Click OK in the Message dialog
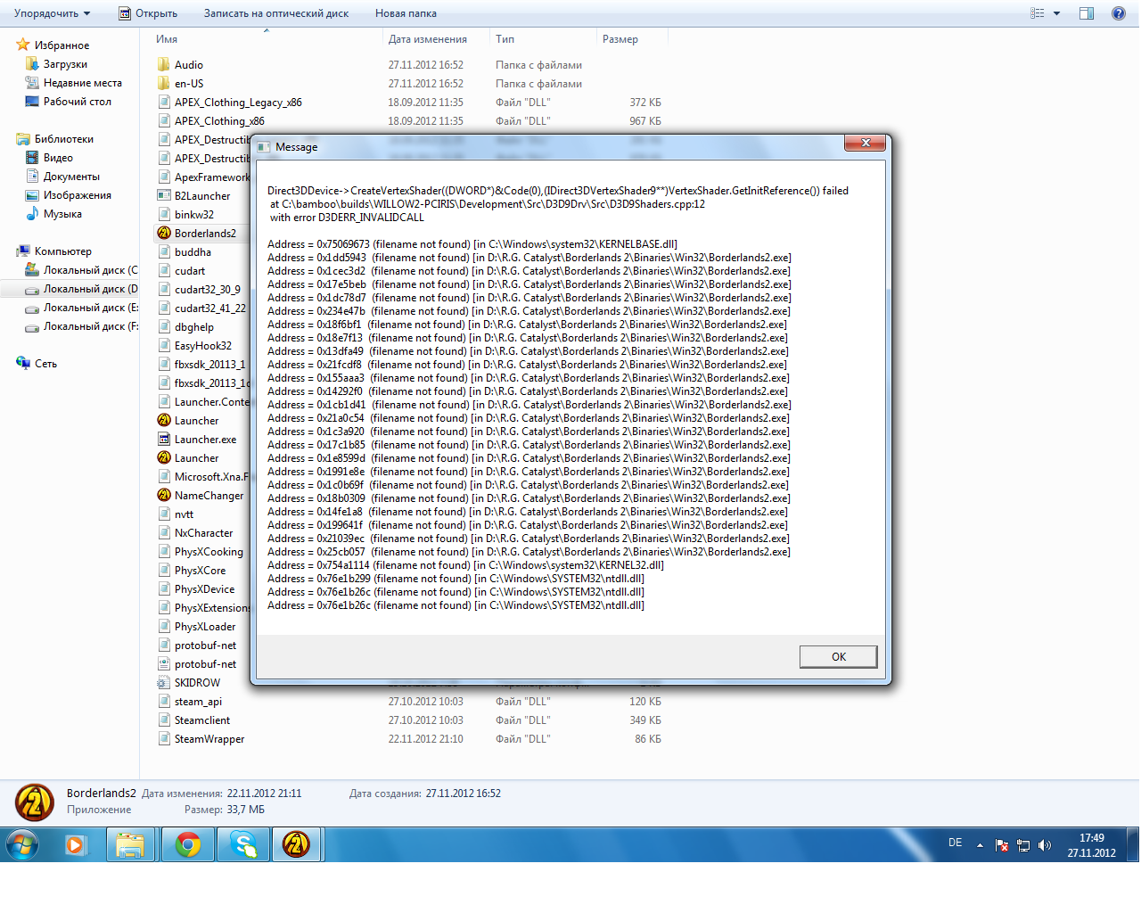This screenshot has width=1141, height=913. (838, 657)
